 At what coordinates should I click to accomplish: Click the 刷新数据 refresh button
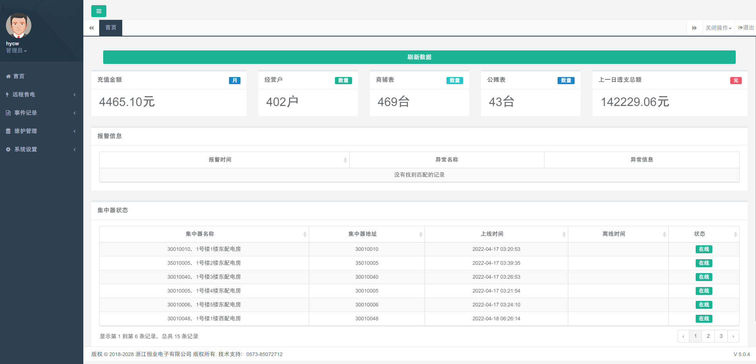(419, 57)
